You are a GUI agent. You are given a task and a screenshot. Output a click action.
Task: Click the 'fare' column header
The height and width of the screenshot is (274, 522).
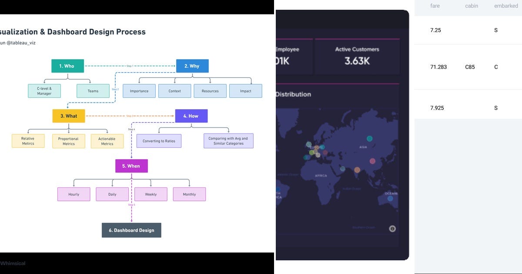pyautogui.click(x=435, y=5)
